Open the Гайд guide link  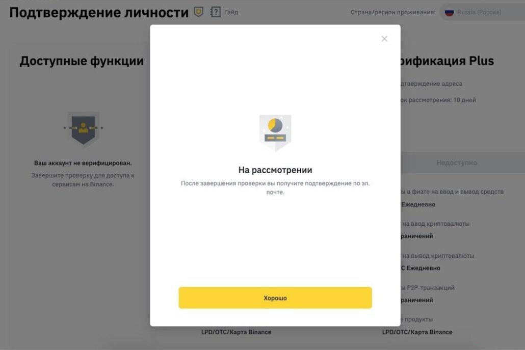click(231, 12)
